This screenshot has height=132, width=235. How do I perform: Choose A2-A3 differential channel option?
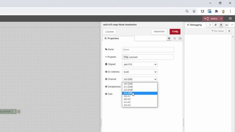pos(140,105)
